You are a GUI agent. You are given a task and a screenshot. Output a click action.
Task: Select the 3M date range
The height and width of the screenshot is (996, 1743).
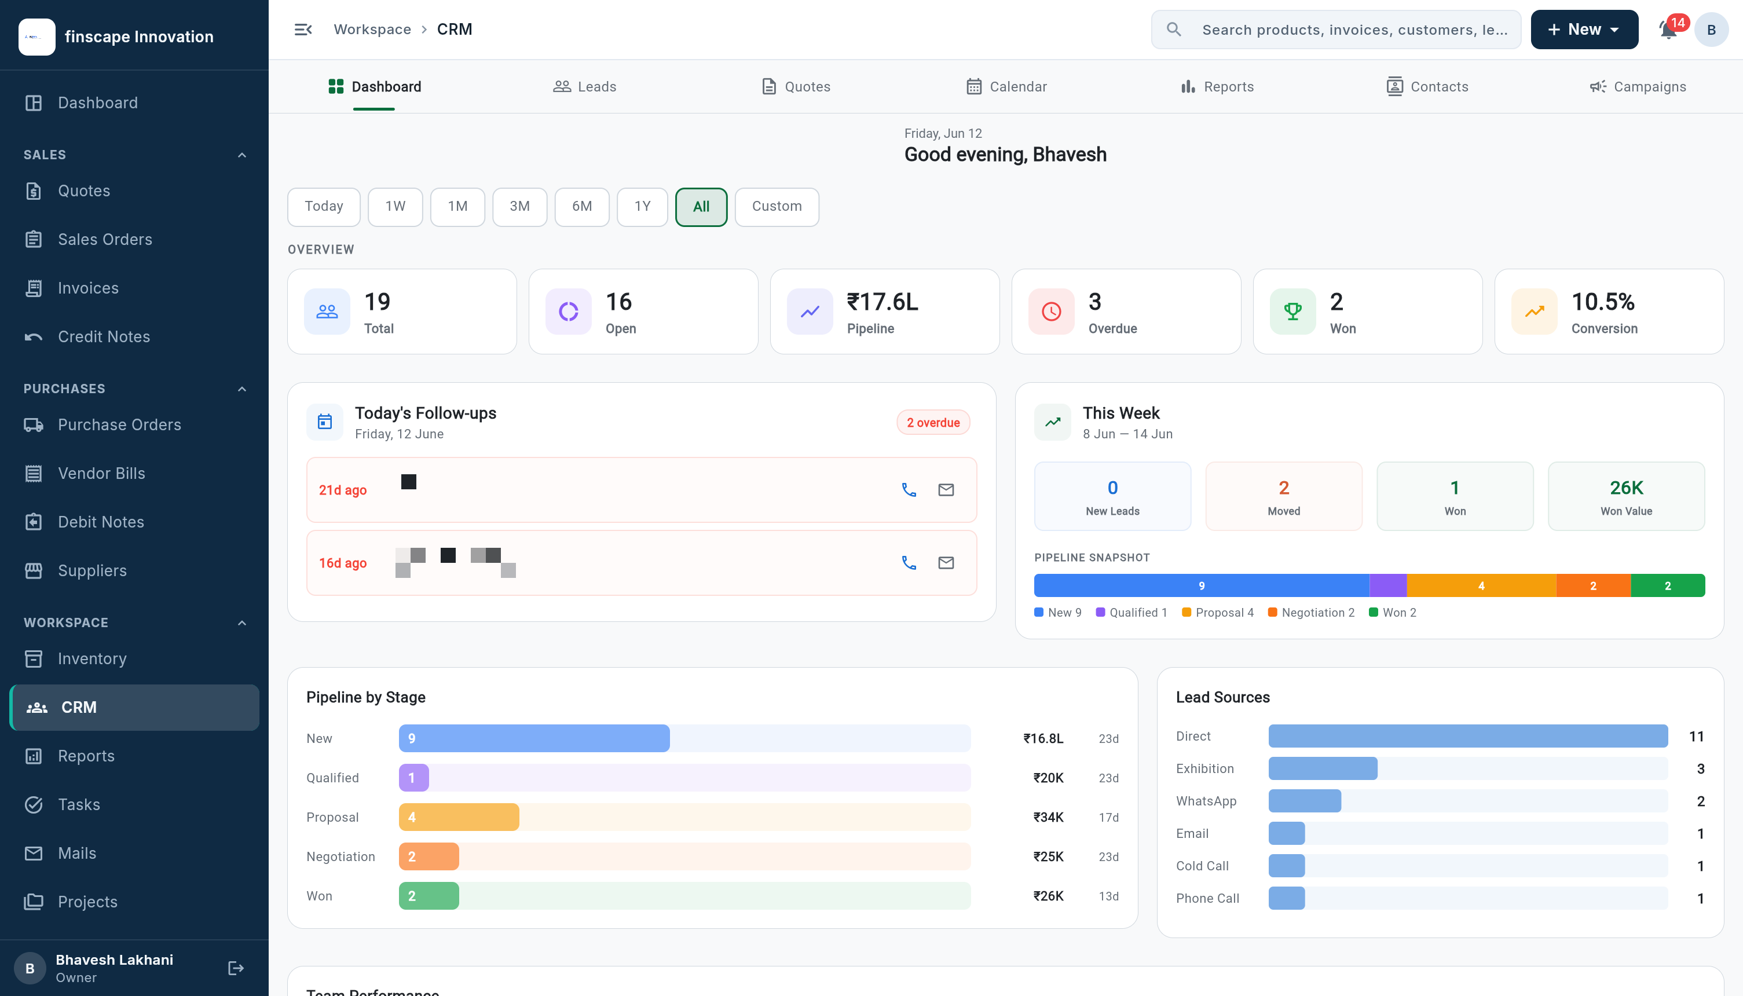[x=520, y=207]
